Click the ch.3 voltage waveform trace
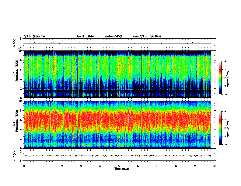Screen dimensions: 241x186 coord(117,156)
